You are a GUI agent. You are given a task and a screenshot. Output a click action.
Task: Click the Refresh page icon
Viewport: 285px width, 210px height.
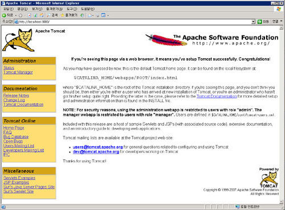tap(35, 15)
